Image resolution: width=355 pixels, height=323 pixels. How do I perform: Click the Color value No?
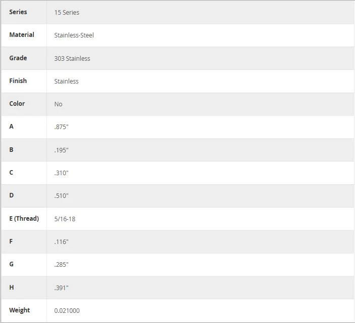58,104
